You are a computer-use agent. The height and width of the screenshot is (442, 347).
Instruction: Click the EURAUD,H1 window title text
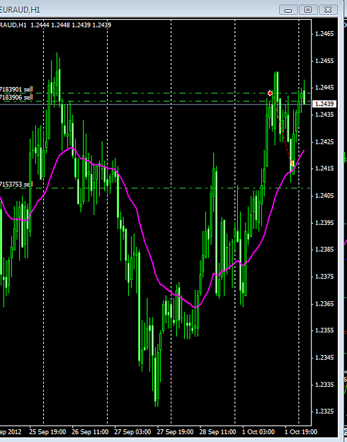click(20, 10)
